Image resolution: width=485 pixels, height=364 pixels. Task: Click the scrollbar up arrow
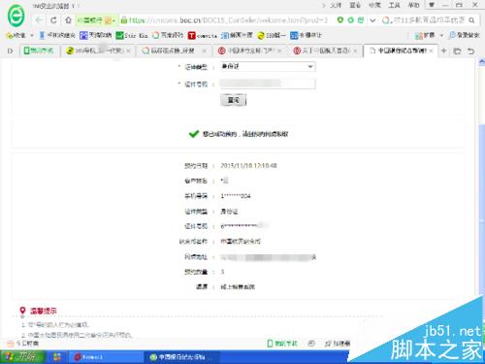point(481,62)
